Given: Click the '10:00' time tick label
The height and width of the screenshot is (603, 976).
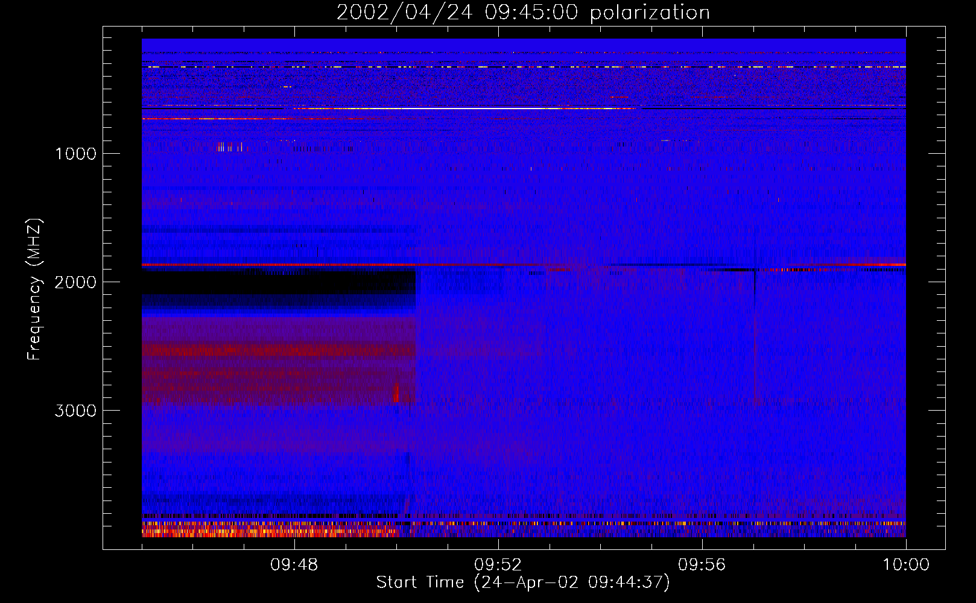Looking at the screenshot, I should tap(906, 565).
